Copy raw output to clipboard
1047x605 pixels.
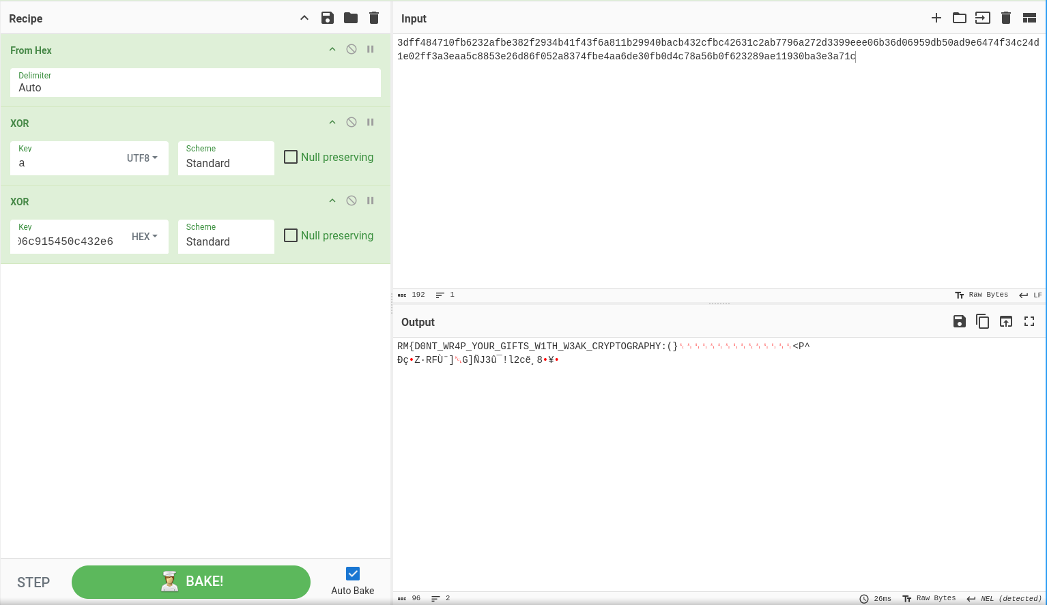[x=983, y=321]
